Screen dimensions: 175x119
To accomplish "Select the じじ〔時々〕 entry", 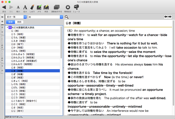I will pos(32,111).
